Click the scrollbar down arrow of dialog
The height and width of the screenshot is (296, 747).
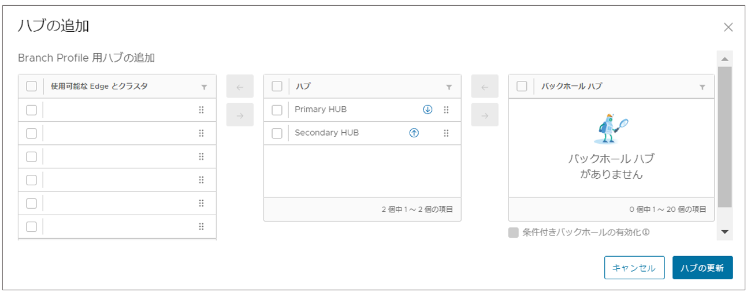point(724,232)
